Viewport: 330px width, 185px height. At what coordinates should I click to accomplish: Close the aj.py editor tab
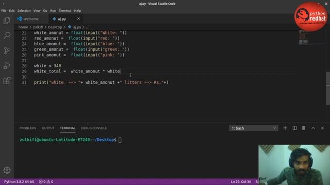[78, 19]
